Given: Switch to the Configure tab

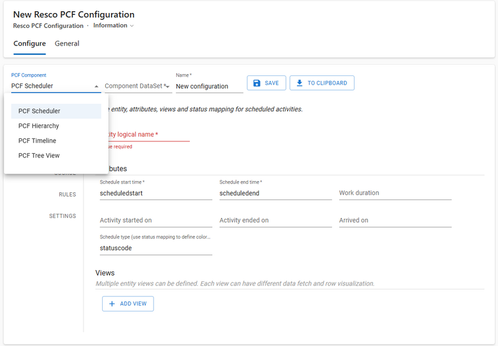Looking at the screenshot, I should [29, 44].
